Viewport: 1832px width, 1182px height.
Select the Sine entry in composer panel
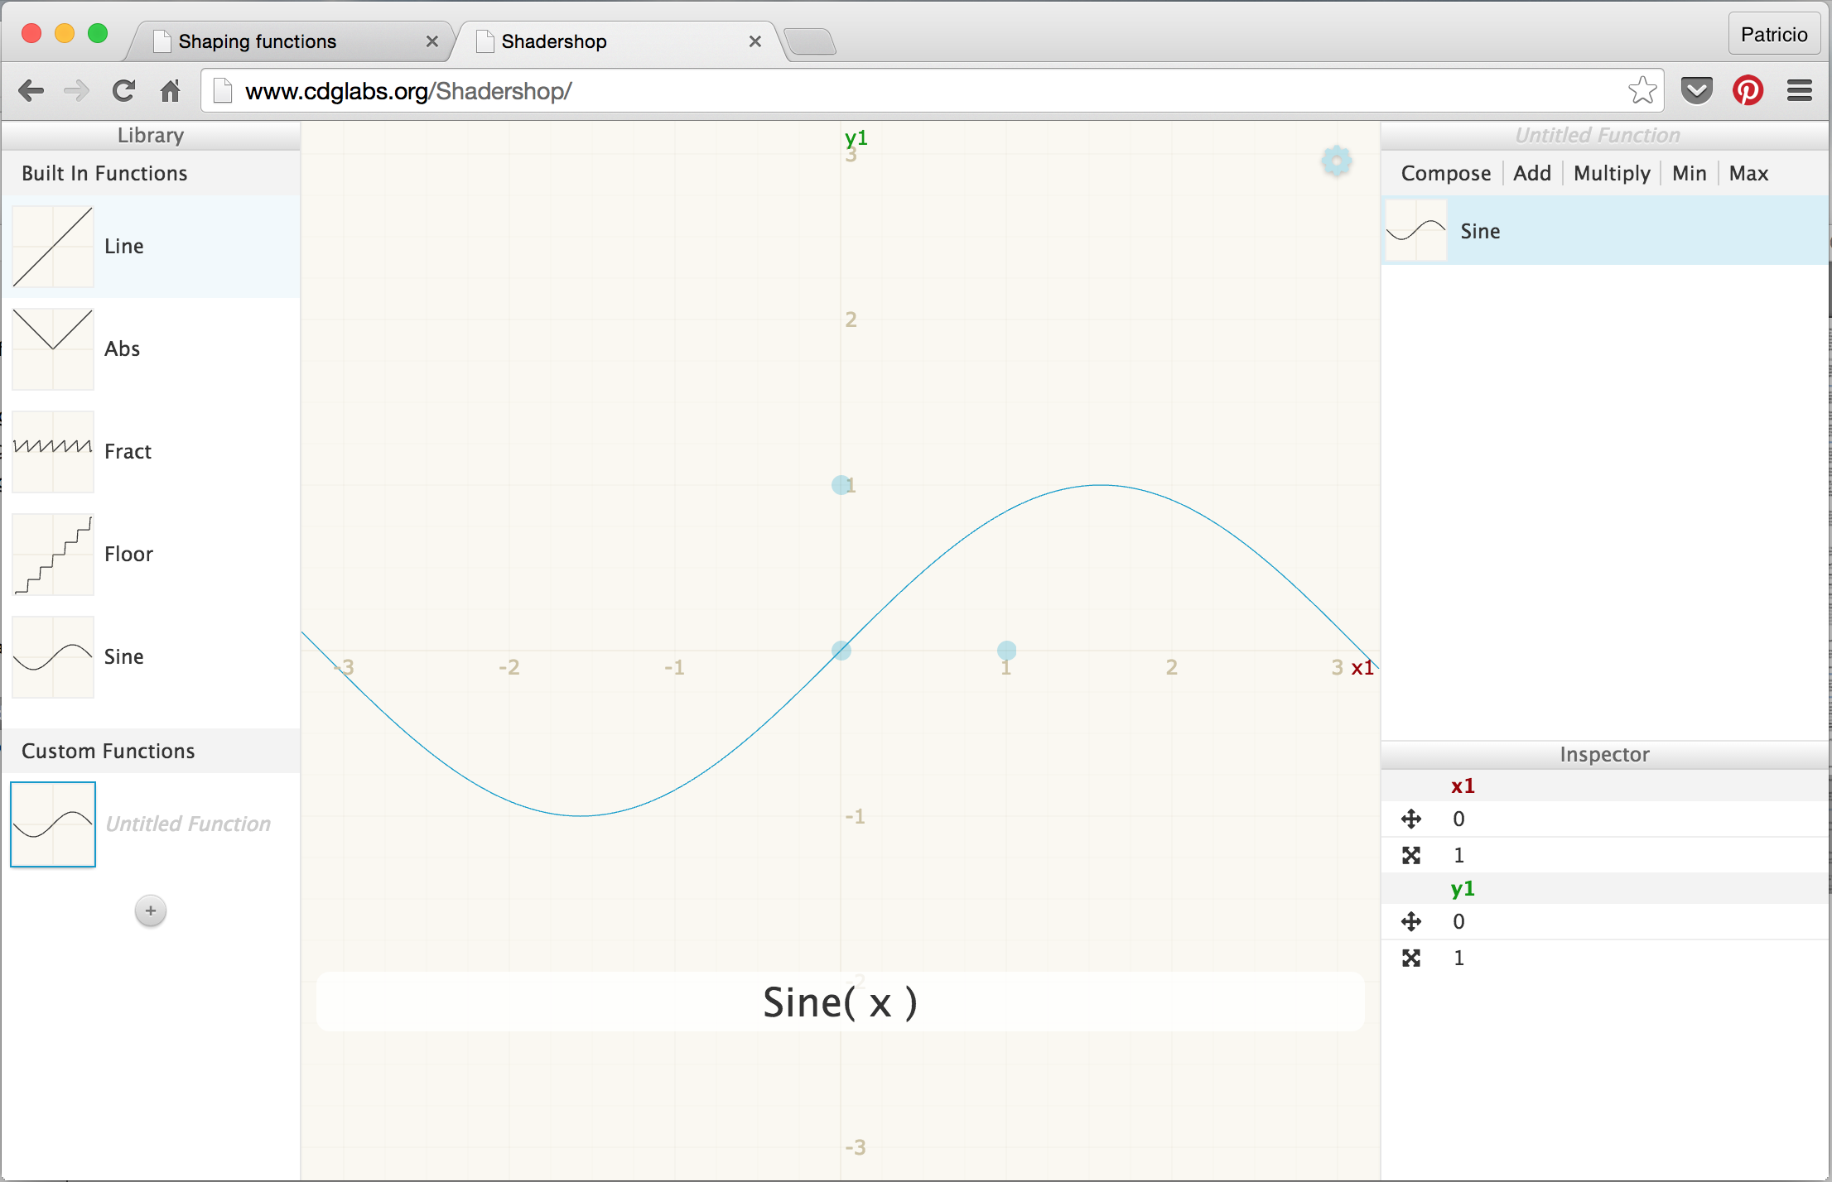1598,229
